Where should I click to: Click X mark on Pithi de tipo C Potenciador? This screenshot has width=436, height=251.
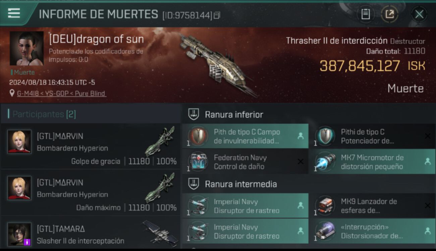[428, 136]
